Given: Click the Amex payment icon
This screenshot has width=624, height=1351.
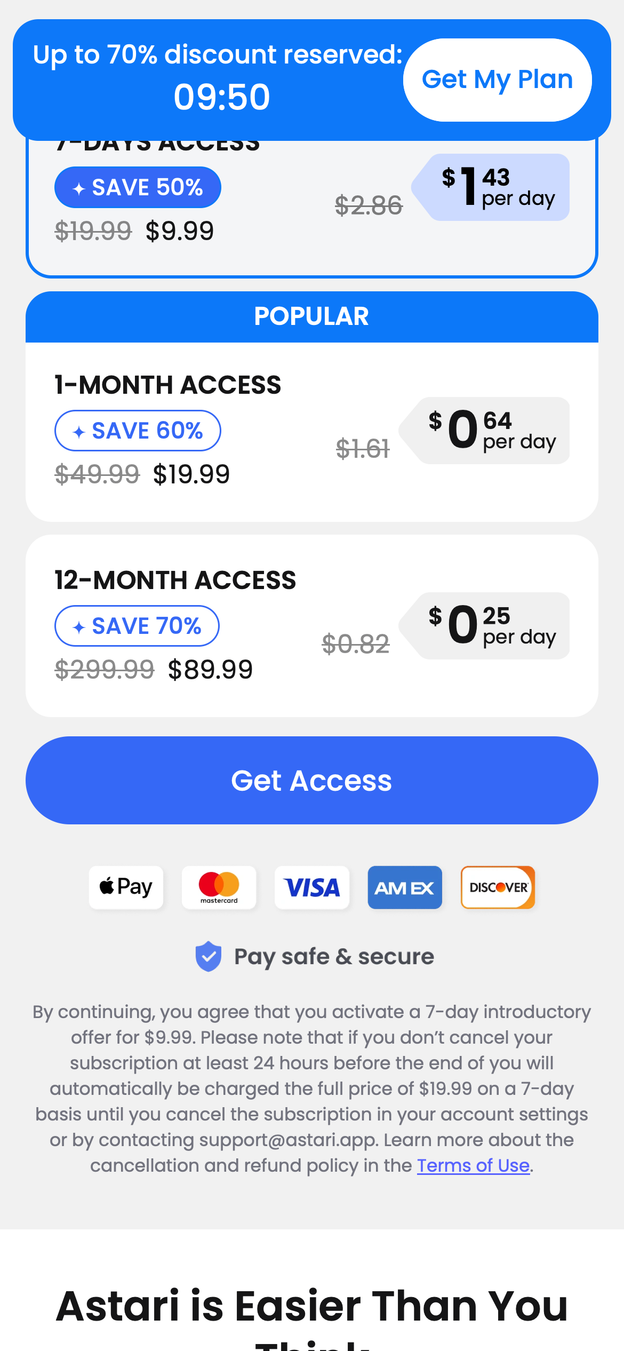Looking at the screenshot, I should click(x=405, y=887).
